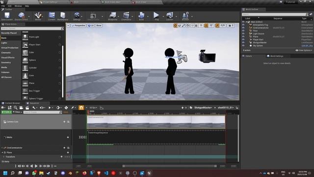Click the Sequencer find-in-content-browser magnifier icon

[15, 108]
